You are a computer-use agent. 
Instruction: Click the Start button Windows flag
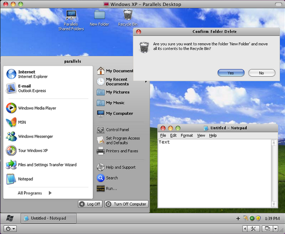point(10,218)
